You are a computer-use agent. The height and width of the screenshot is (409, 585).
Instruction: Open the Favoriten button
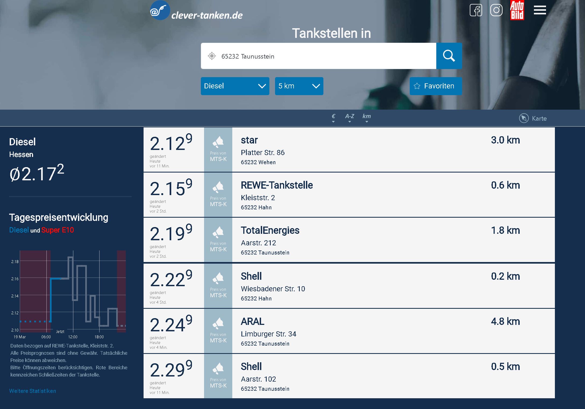click(x=436, y=86)
